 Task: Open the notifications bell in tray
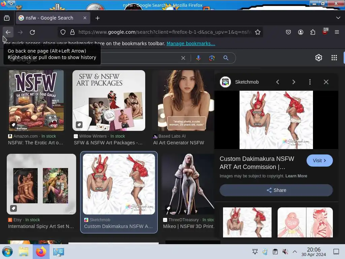coord(255,251)
